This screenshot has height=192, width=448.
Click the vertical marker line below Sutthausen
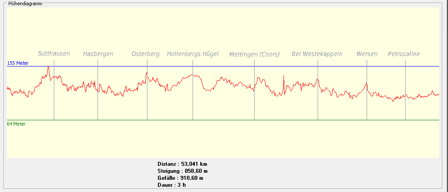point(54,105)
